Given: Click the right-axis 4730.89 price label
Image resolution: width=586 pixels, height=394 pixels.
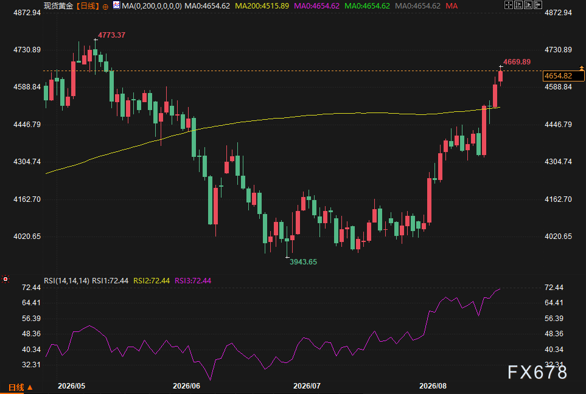Looking at the screenshot, I should click(x=558, y=50).
